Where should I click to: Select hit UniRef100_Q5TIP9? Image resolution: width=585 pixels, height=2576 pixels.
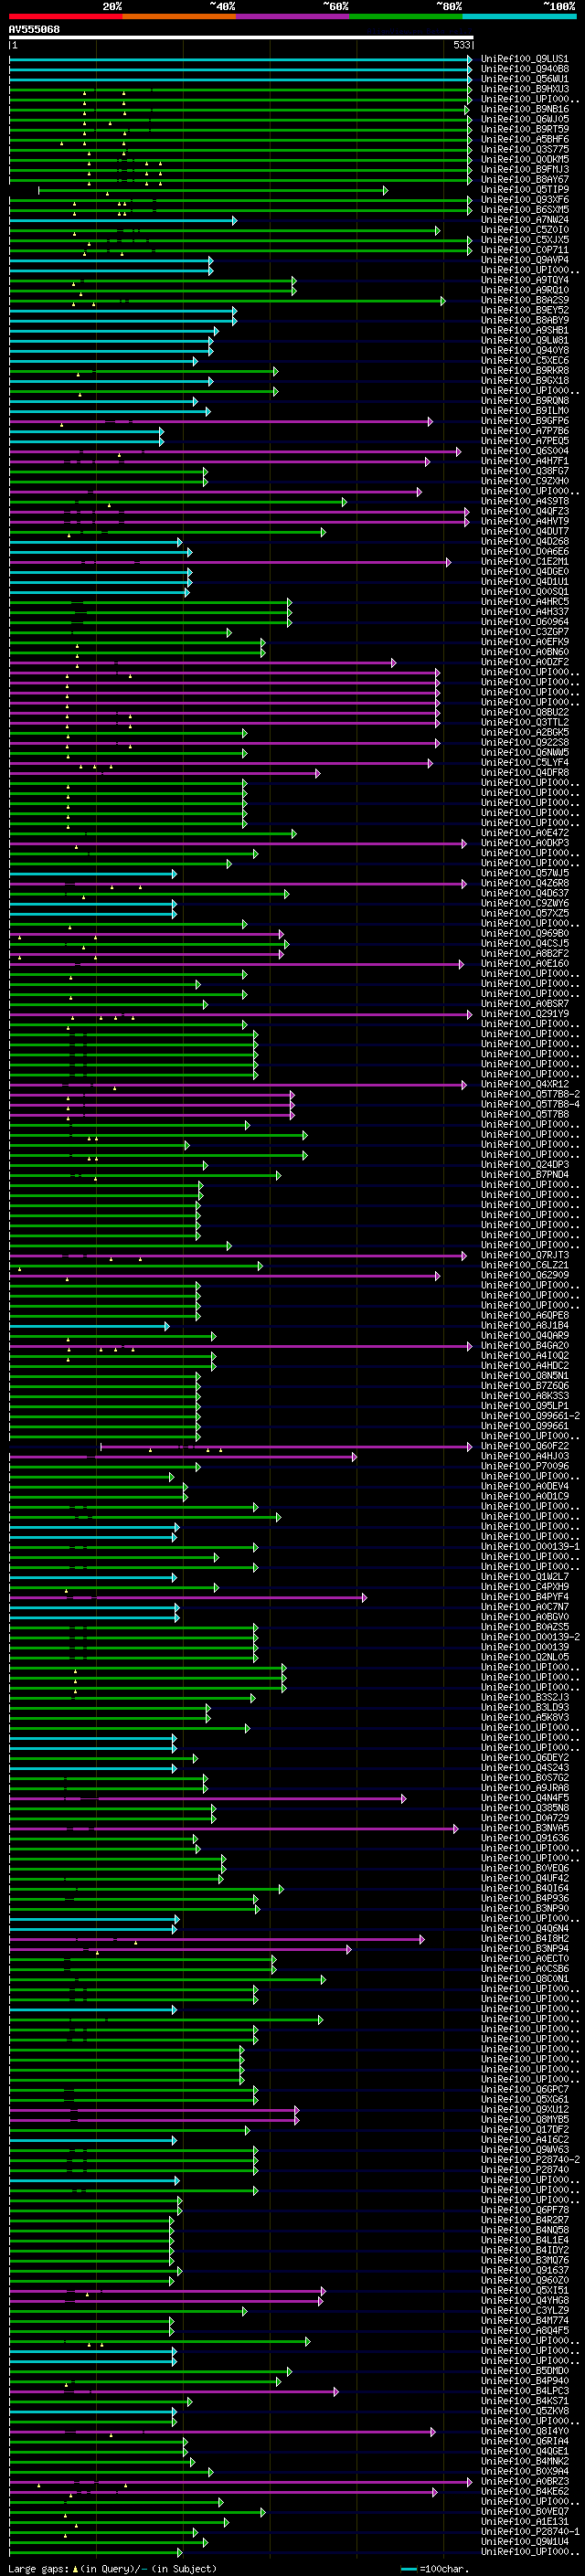524,190
